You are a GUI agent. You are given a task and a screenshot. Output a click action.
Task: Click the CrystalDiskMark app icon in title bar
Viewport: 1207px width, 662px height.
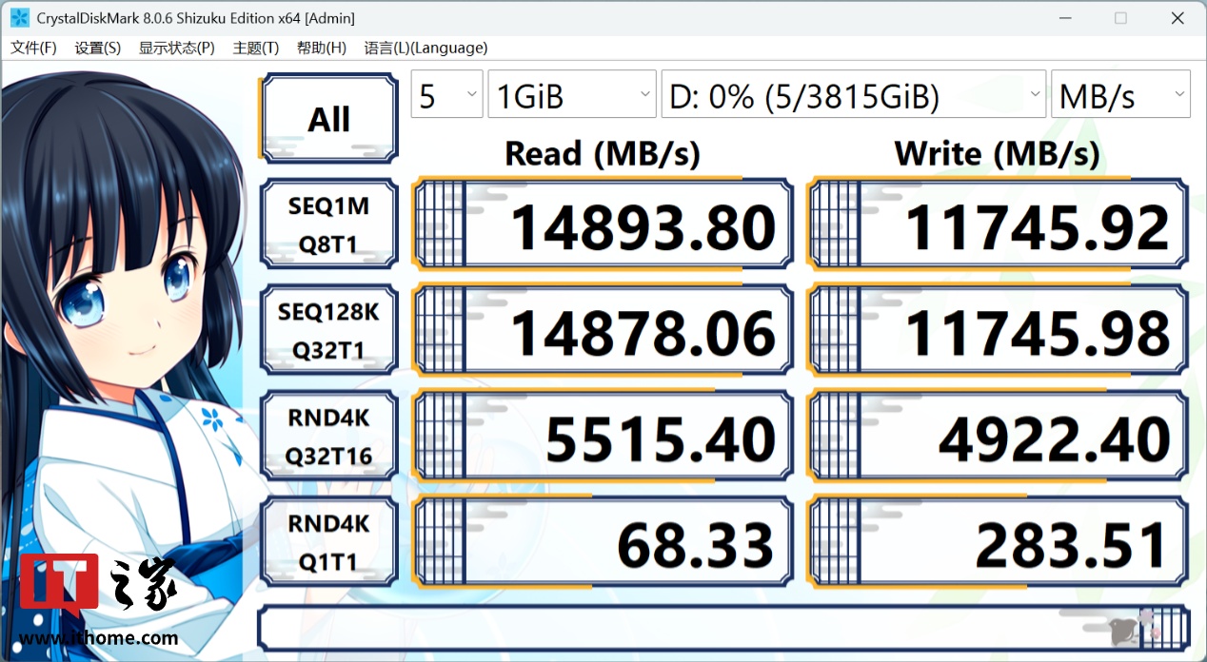click(x=19, y=18)
